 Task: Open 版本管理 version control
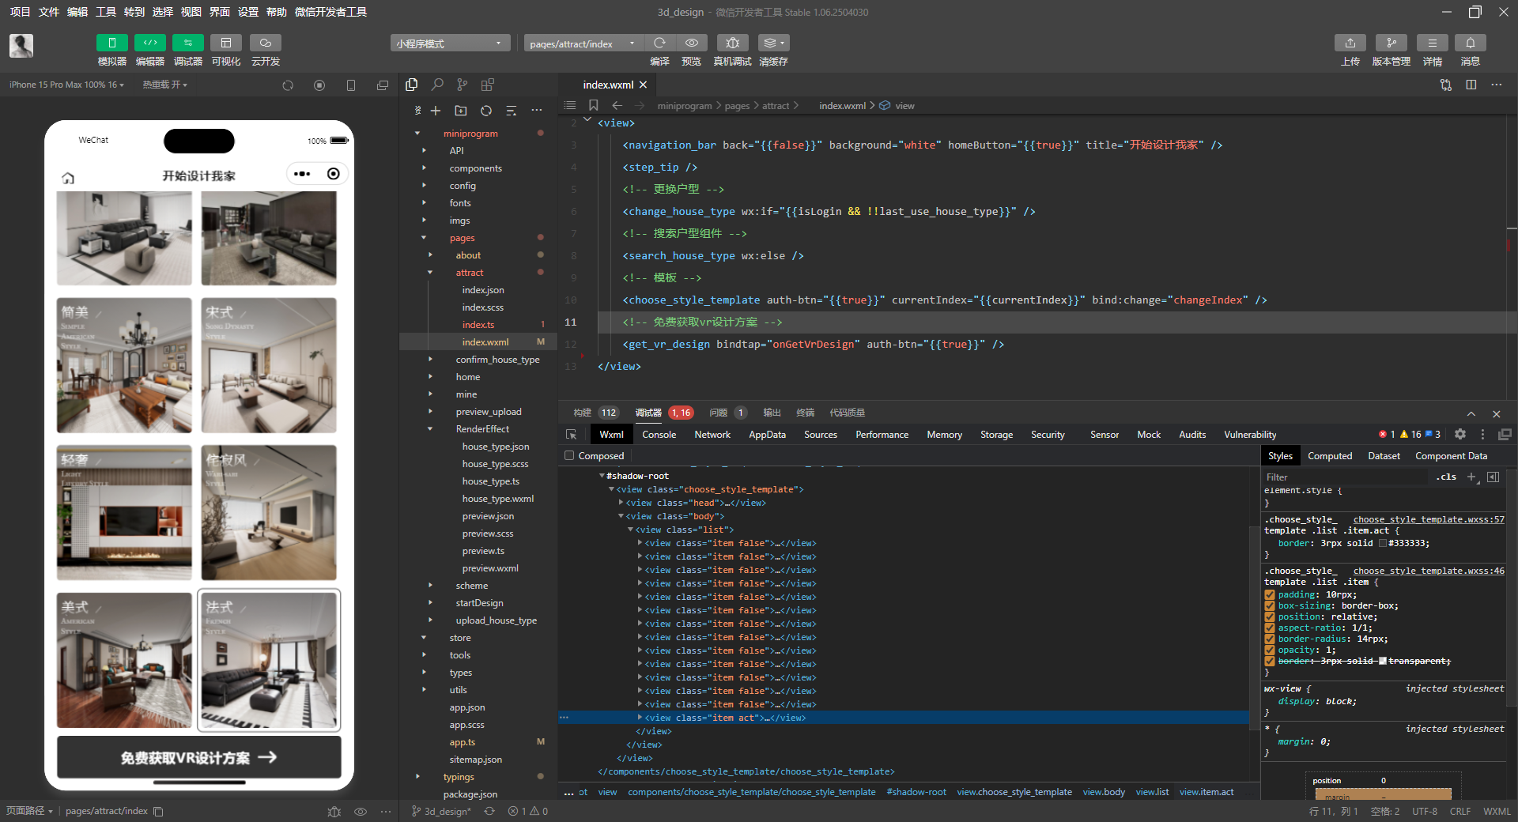(1391, 43)
